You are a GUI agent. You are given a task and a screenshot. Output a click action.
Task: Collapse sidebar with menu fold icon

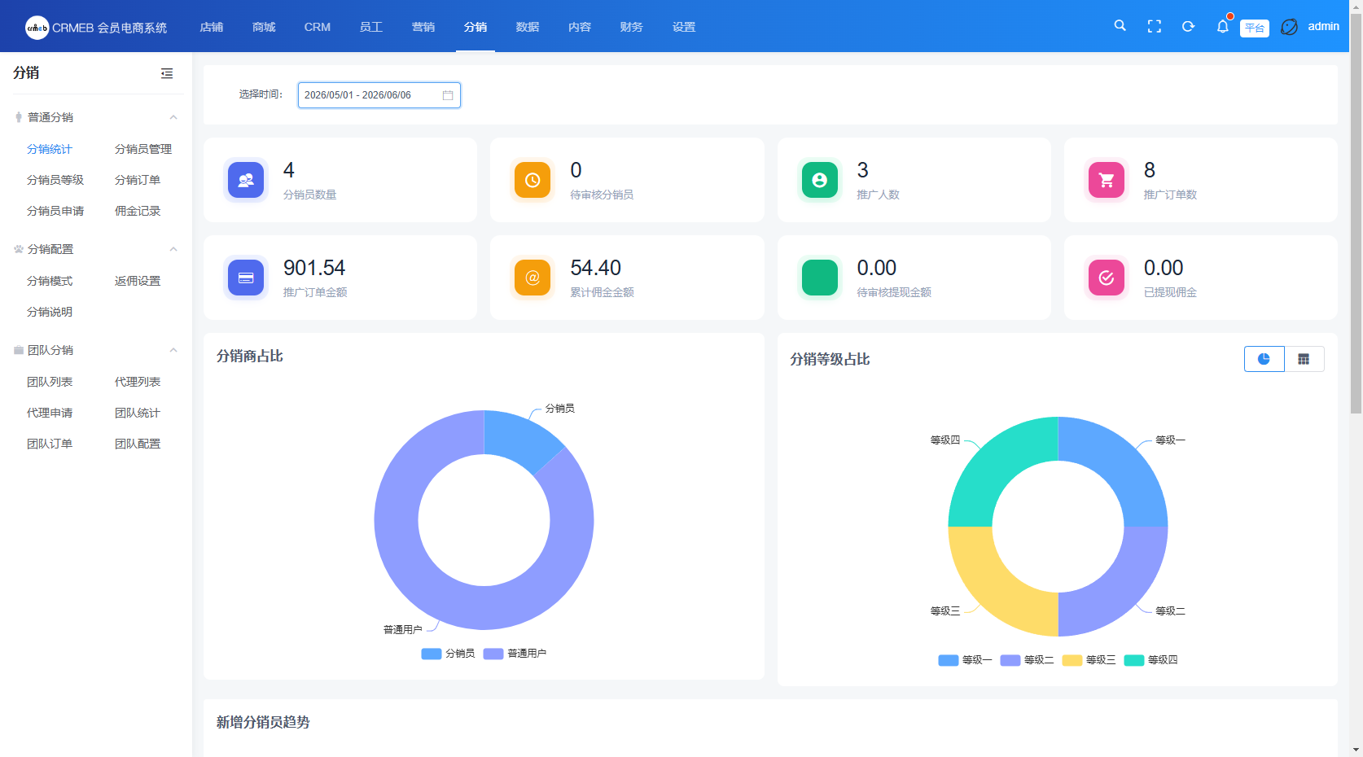(167, 73)
